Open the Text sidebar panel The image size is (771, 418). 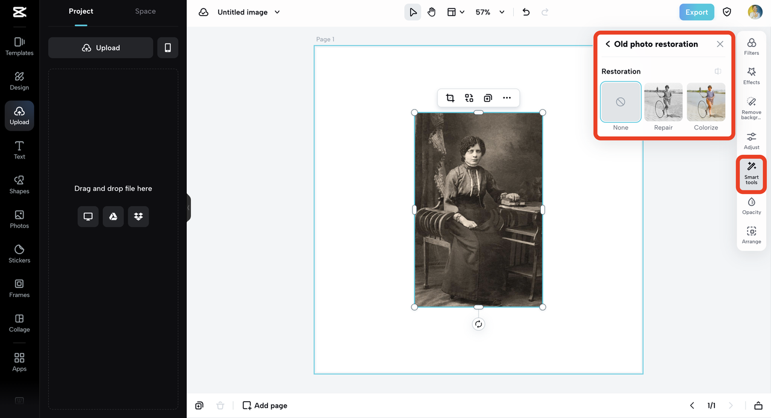coord(19,151)
